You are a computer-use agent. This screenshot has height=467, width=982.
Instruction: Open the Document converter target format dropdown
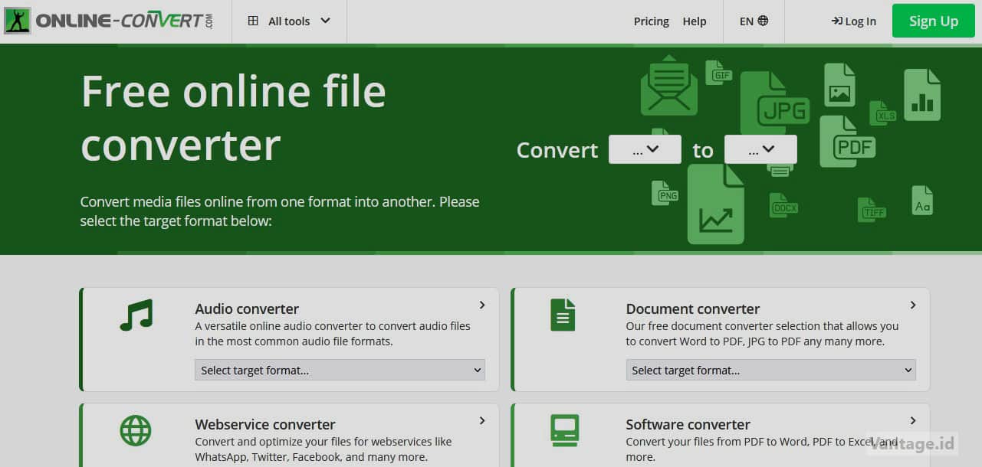[770, 369]
